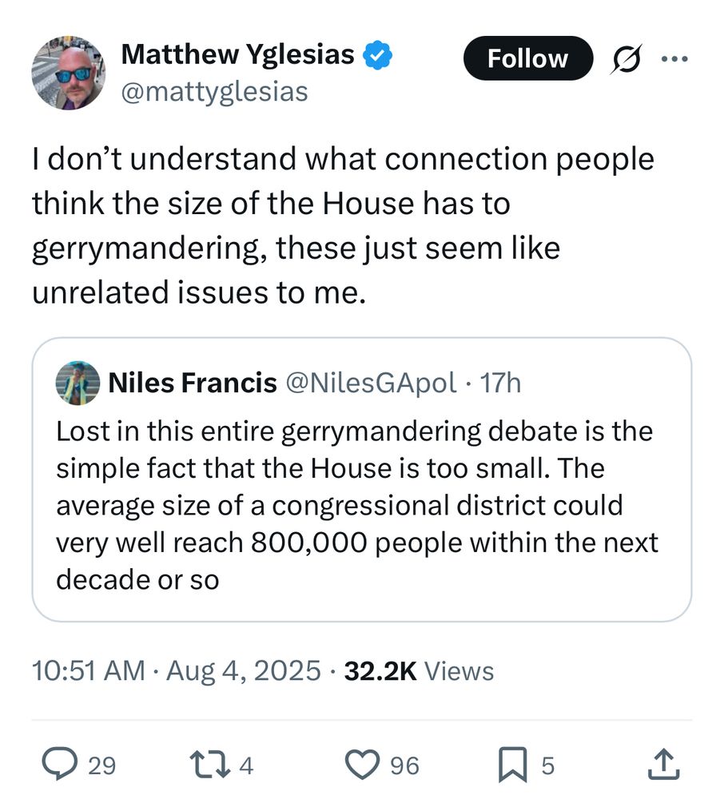Tap the repost arrows icon

(213, 765)
